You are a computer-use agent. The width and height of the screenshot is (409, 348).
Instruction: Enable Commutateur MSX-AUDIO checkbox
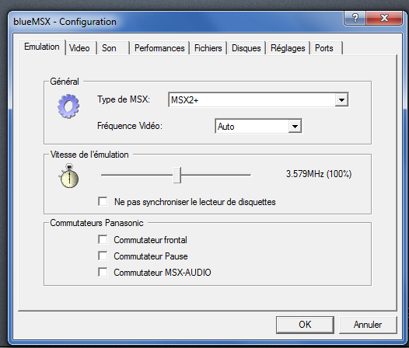[103, 272]
